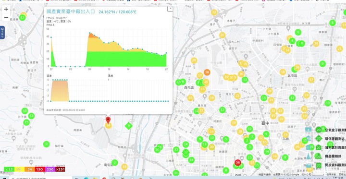Click the orange 54 legend swatch

click(29, 169)
